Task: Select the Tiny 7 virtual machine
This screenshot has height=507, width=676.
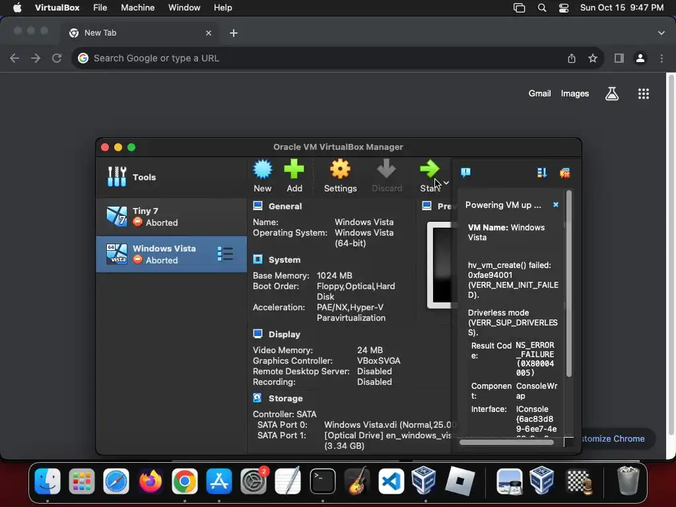Action: 171,217
